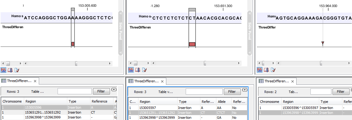Screen dimensions: 352x120
Task: Expand advanced filter arrow in left table
Action: click(x=114, y=90)
